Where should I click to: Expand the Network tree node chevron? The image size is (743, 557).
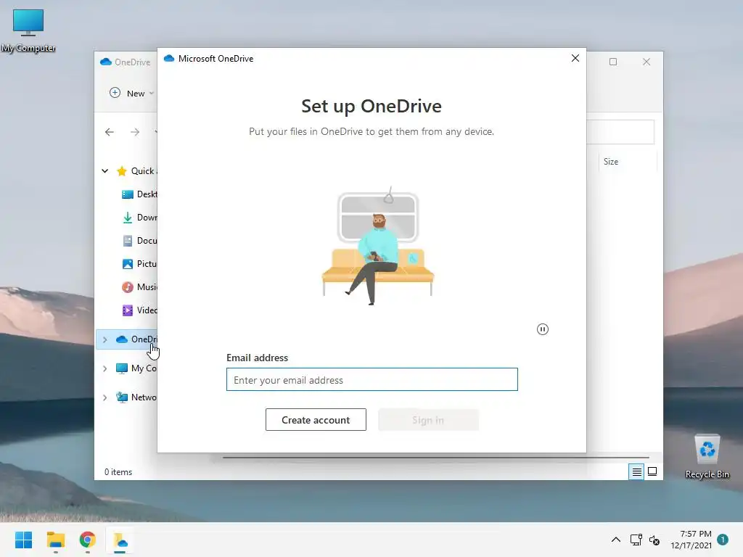[x=105, y=397]
